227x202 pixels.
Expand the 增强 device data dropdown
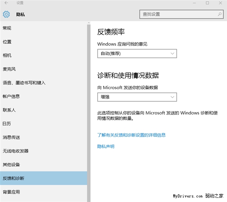pyautogui.click(x=137, y=97)
